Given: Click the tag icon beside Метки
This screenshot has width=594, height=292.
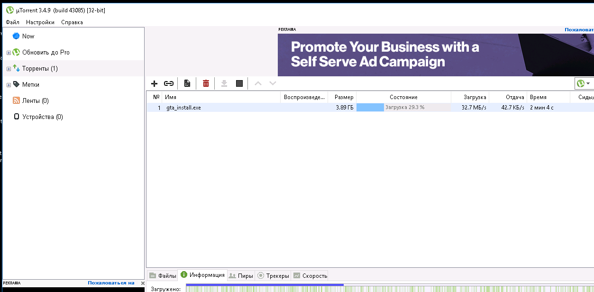Looking at the screenshot, I should click(16, 84).
